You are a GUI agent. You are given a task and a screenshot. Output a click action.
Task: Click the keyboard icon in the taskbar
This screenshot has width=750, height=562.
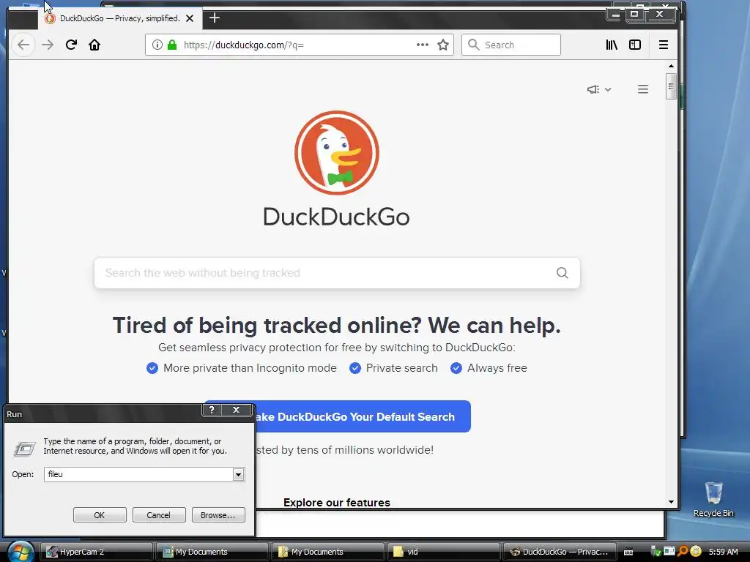tap(628, 552)
